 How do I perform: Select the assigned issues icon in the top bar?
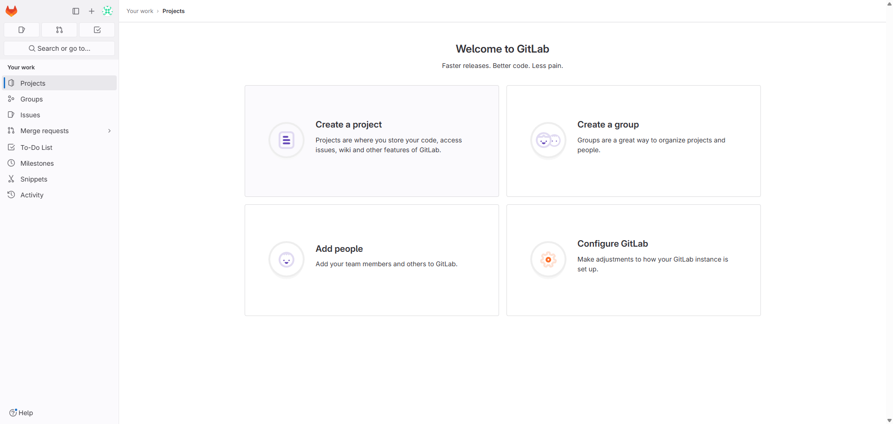coord(21,30)
